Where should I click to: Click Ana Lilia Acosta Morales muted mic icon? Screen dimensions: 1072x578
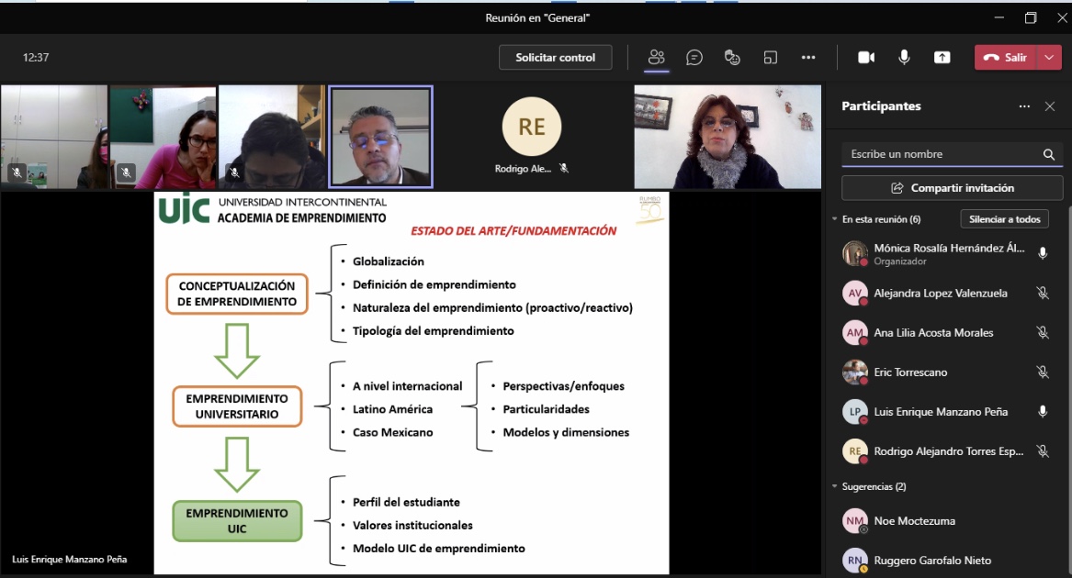[1043, 333]
